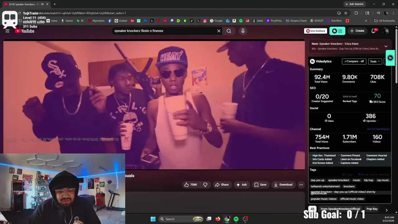The width and height of the screenshot is (398, 224).
Task: Open the Spotify bookmark icon
Action: click(x=241, y=21)
